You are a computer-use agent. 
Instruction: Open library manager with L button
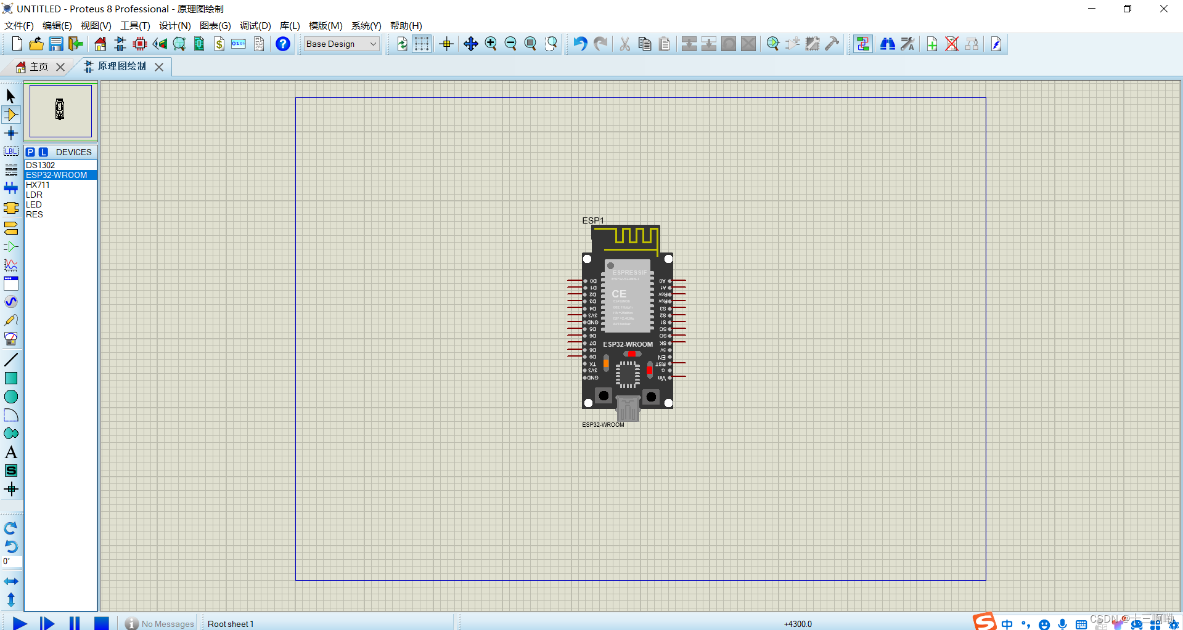[43, 152]
